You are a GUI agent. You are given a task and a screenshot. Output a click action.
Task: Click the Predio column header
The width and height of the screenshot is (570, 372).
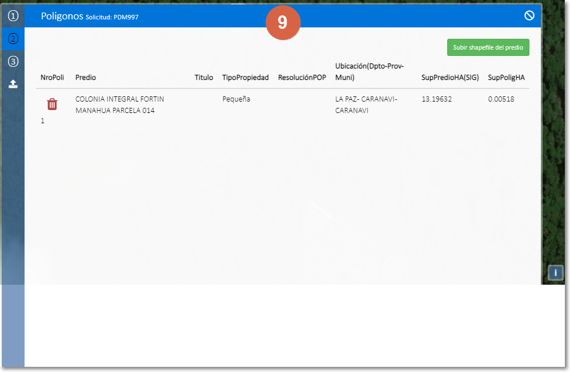click(86, 78)
